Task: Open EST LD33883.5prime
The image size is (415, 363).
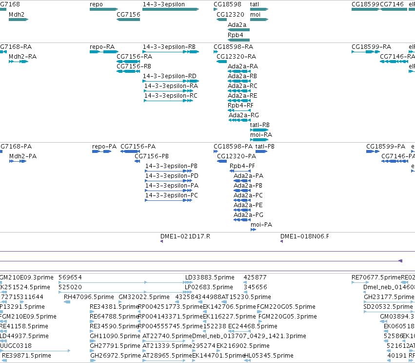Action: pos(210,278)
